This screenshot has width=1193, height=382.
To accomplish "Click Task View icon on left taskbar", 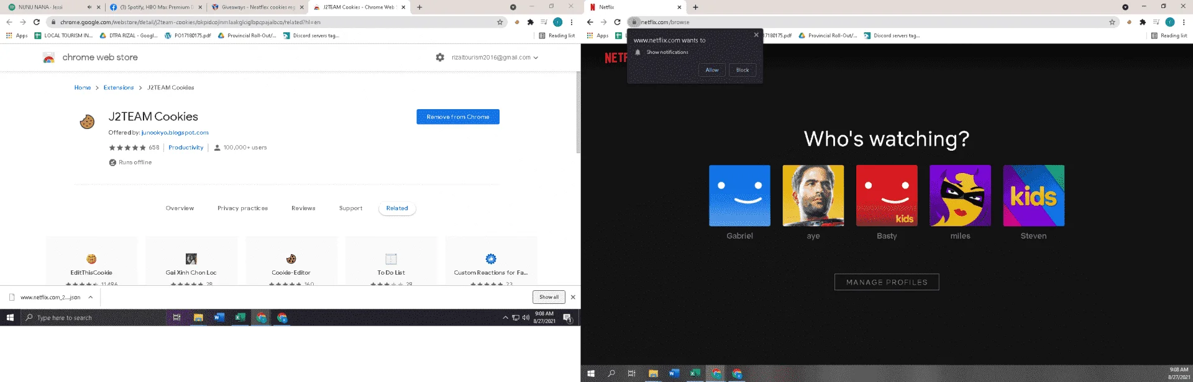I will [176, 318].
